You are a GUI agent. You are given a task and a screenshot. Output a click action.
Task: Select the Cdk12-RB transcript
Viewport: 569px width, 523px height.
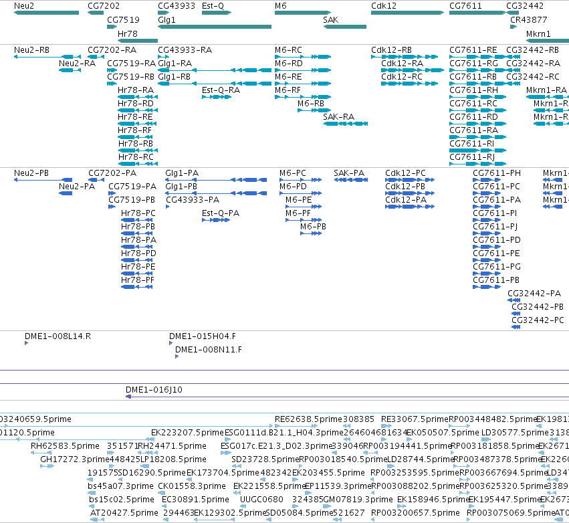coord(405,57)
